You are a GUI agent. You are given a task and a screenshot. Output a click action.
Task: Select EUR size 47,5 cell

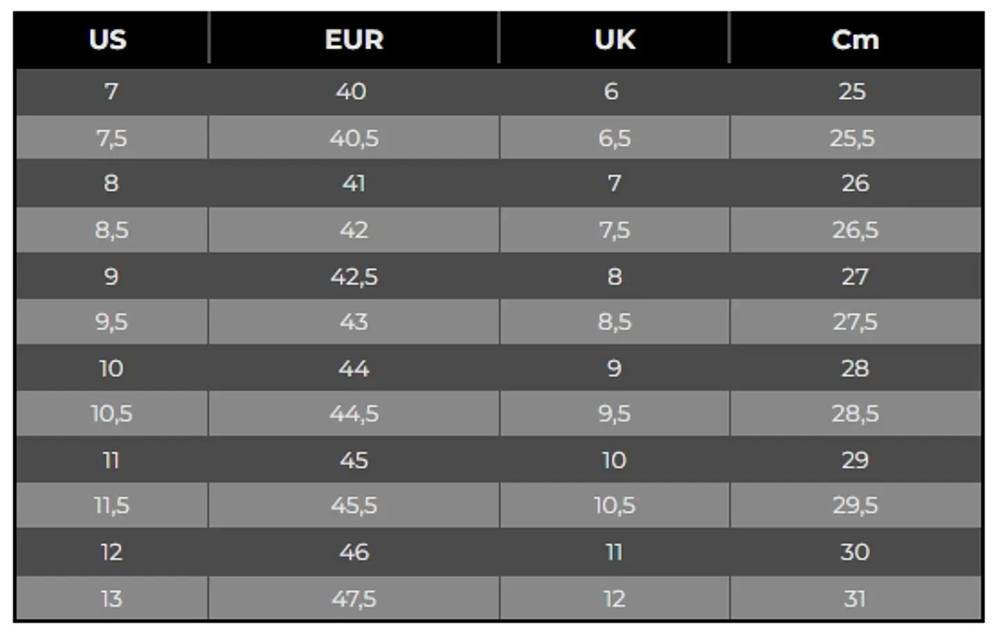click(354, 598)
